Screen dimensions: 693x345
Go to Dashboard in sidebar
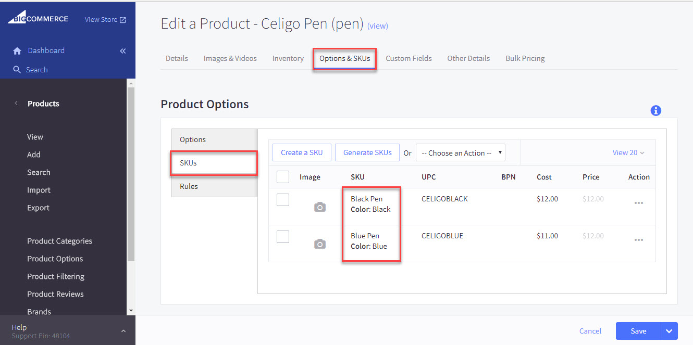46,51
